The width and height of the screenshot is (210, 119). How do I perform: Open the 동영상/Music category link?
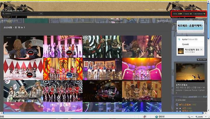pyautogui.click(x=166, y=21)
